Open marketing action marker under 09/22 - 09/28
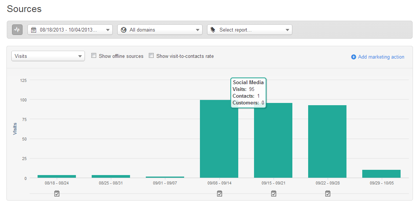 pos(328,193)
